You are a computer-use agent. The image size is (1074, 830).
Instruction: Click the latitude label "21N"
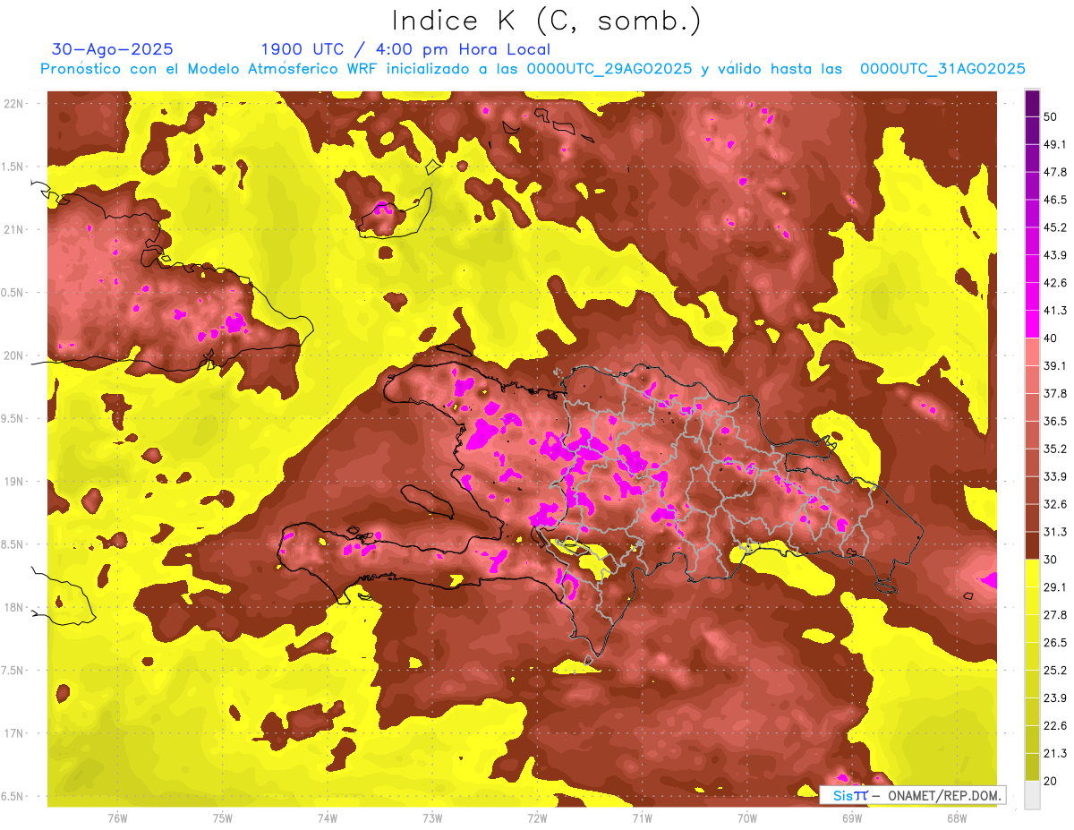pos(13,229)
